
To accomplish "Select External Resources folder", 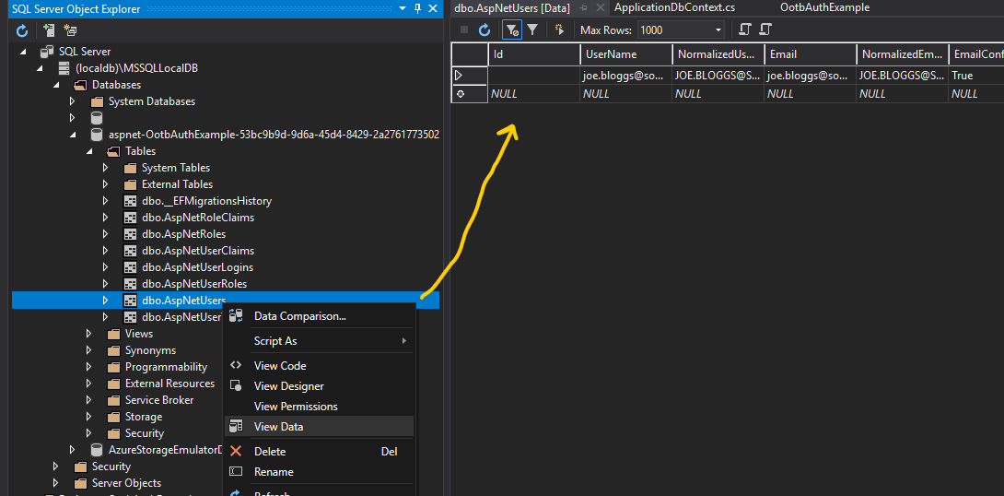I will (169, 384).
